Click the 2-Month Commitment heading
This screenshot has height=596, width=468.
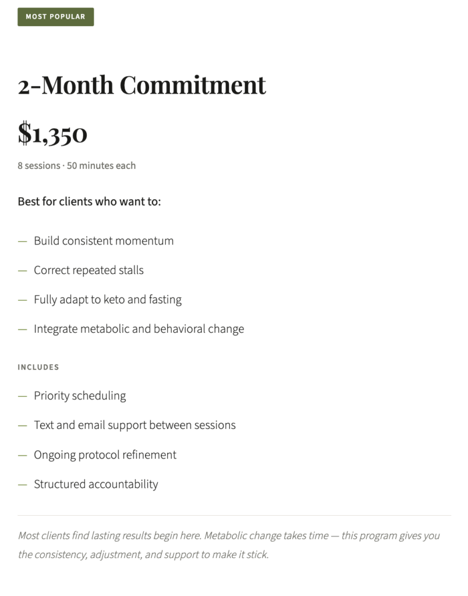tap(141, 85)
